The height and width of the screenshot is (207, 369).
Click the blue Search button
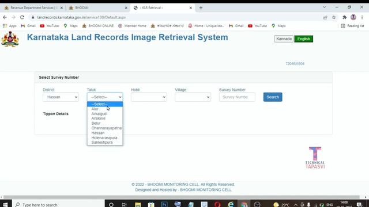point(273,97)
